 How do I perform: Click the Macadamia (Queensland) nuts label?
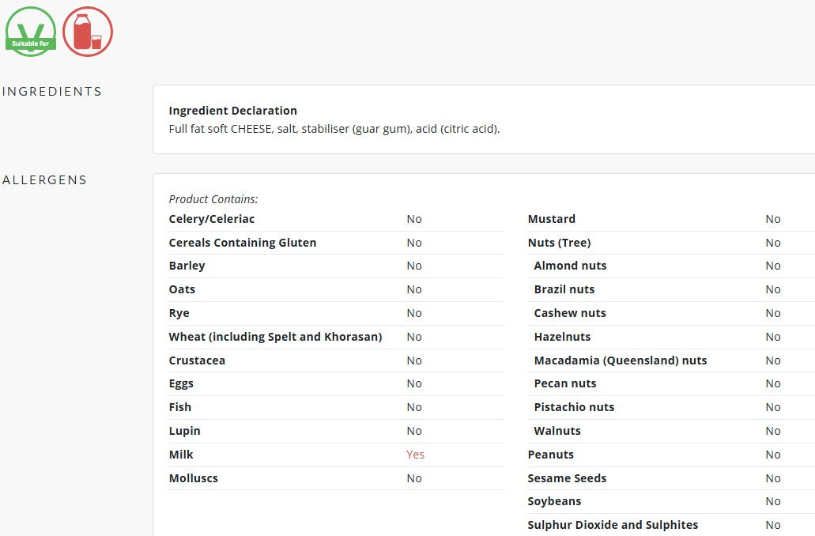[620, 360]
